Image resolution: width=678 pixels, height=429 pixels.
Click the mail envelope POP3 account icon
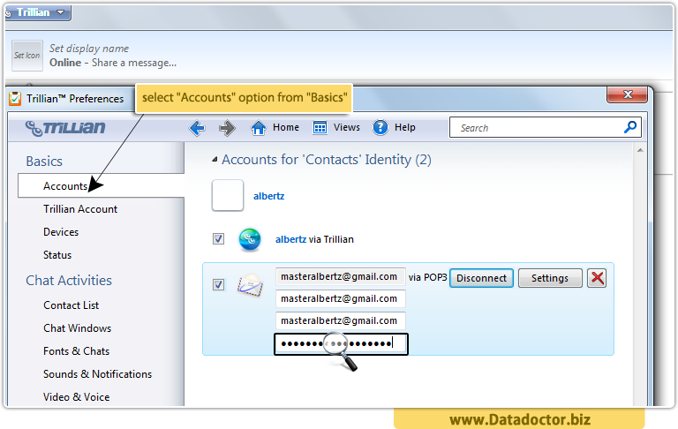click(250, 285)
